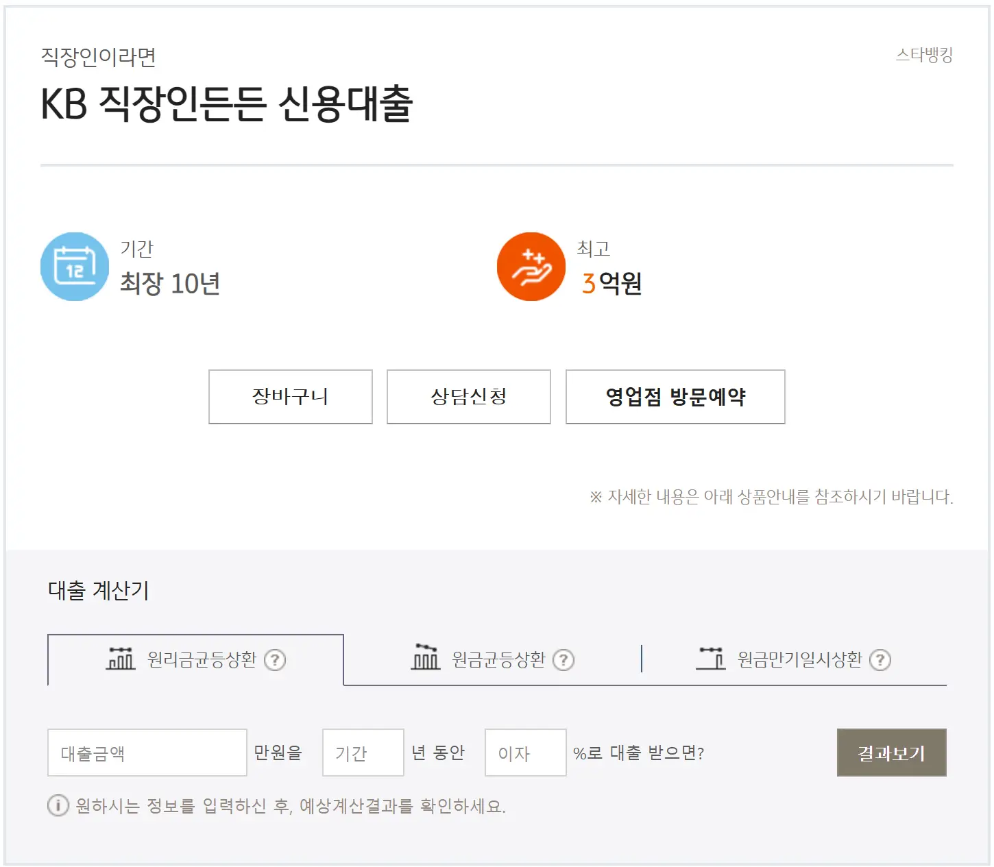The image size is (994, 867).
Task: Add loan to 장바구니
Action: 291,397
